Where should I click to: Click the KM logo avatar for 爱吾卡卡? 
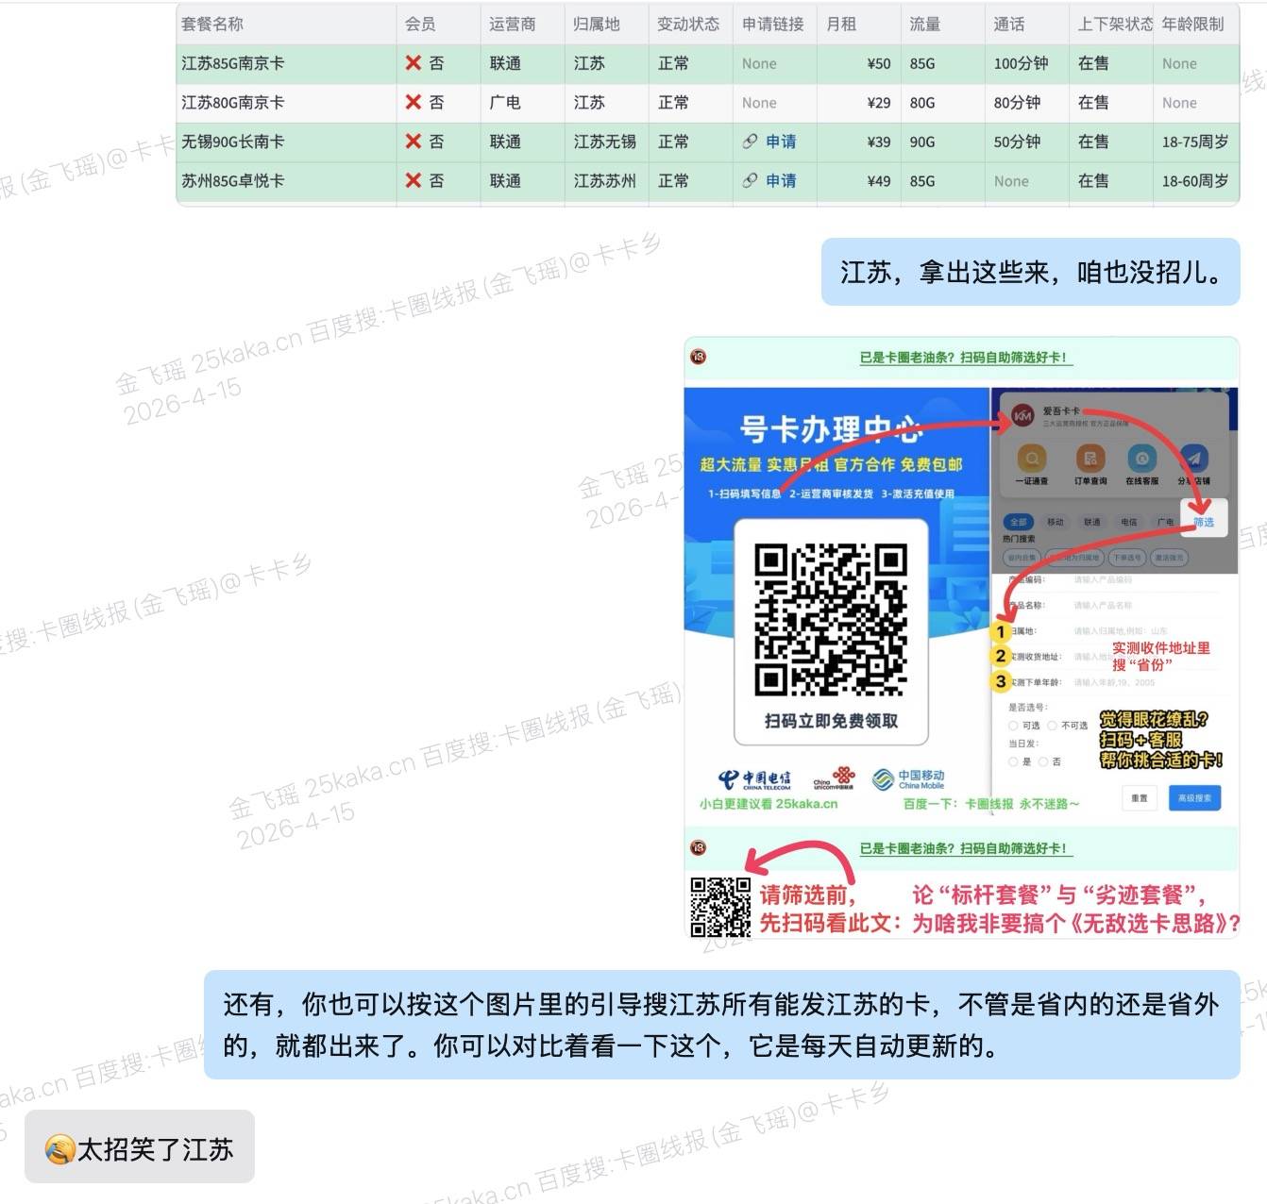tap(1022, 416)
